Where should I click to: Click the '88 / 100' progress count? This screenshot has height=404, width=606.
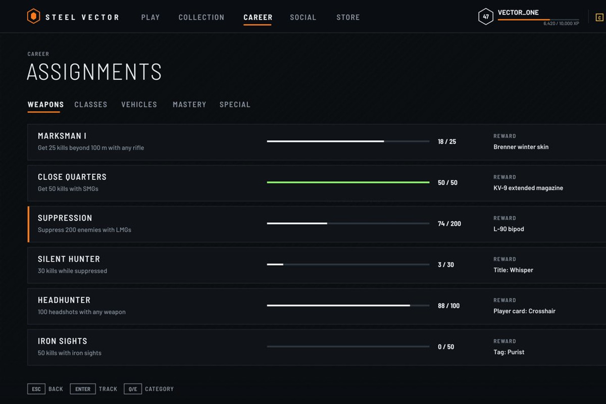pos(449,306)
